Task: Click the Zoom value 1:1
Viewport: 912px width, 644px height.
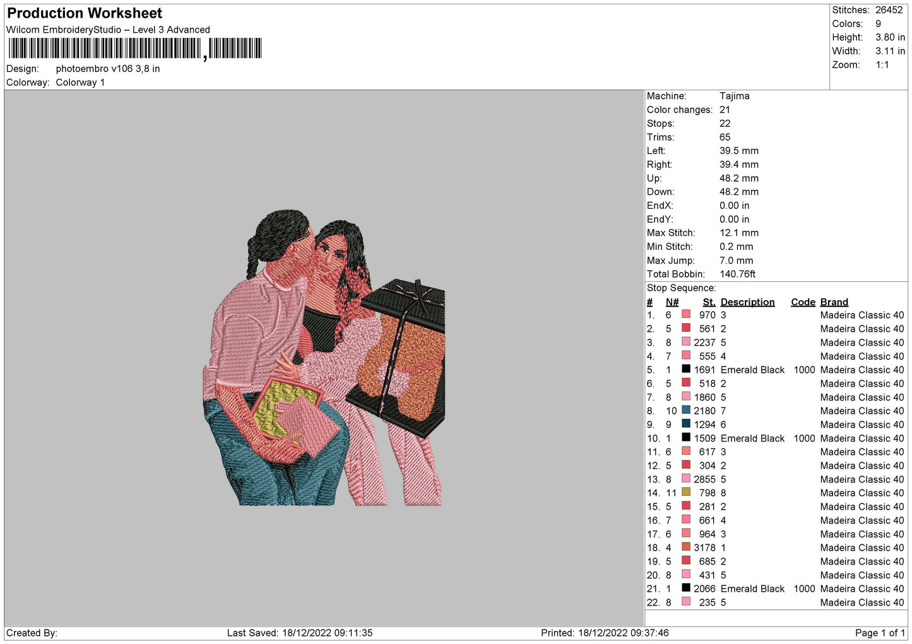Action: [x=882, y=65]
